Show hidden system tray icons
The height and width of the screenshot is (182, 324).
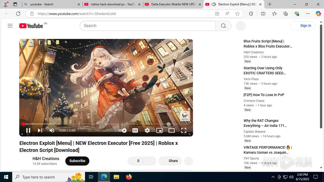(273, 177)
